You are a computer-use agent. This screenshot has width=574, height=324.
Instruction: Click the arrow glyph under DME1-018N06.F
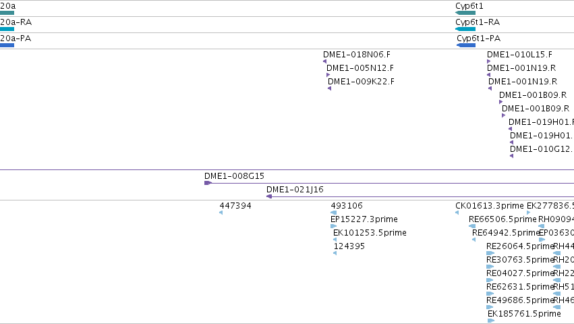tap(324, 61)
